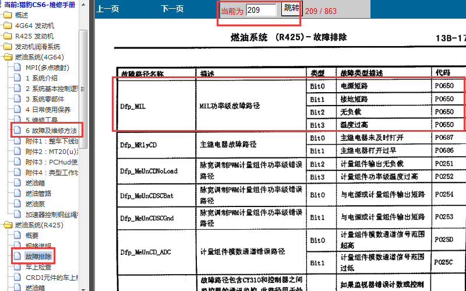
Task: Click the icon beside 燃油箱 under 燃油系统(4G64)
Action: [17, 183]
